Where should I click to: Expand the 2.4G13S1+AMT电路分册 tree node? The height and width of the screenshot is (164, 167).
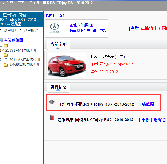[x=1, y=55]
